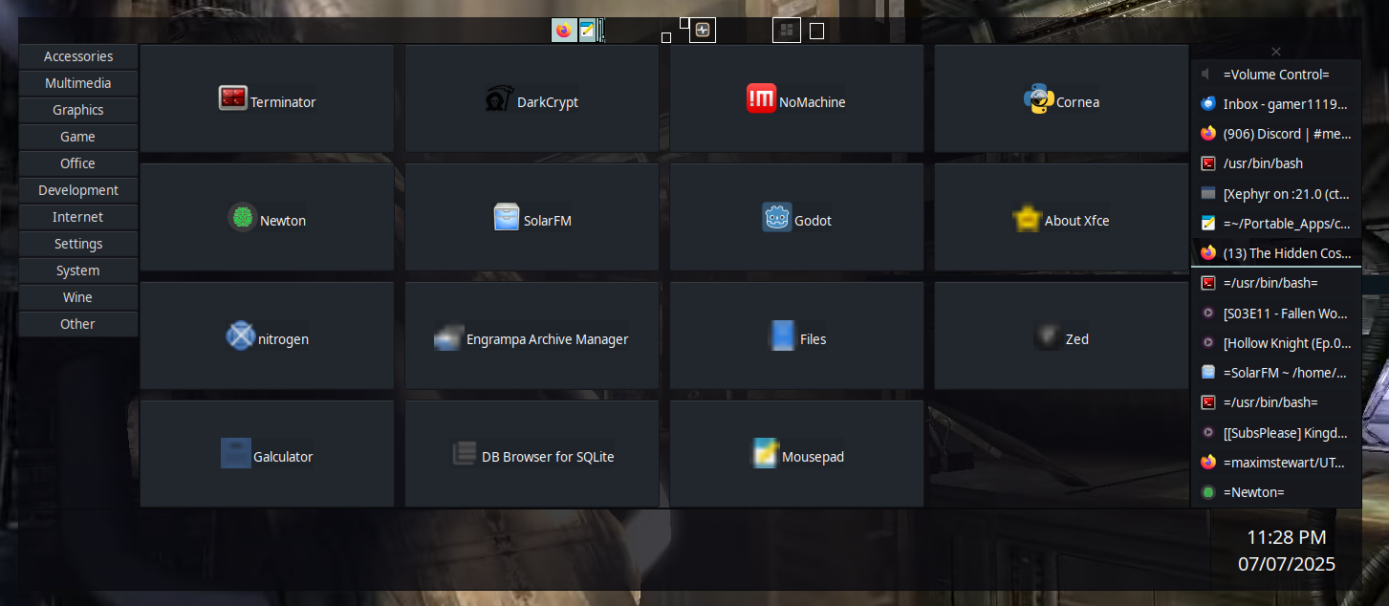Click the Firefox icon in the taskbar

[x=563, y=30]
